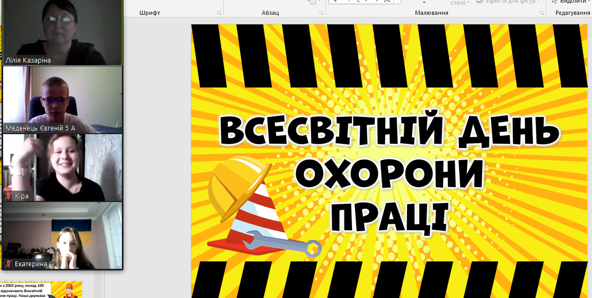
Task: Click the Абзац group label
Action: click(x=270, y=13)
